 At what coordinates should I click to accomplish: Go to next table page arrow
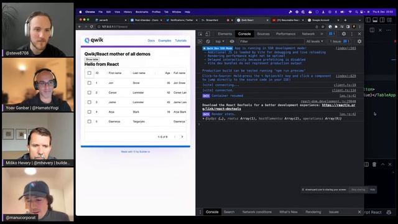[x=182, y=137]
